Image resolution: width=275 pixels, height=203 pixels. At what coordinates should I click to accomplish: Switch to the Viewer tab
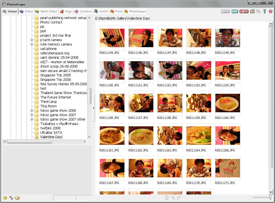coord(10,11)
